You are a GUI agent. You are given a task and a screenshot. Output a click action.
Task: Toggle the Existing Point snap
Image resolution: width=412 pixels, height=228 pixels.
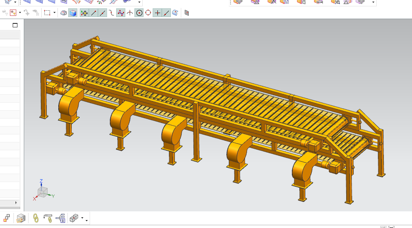(x=157, y=13)
